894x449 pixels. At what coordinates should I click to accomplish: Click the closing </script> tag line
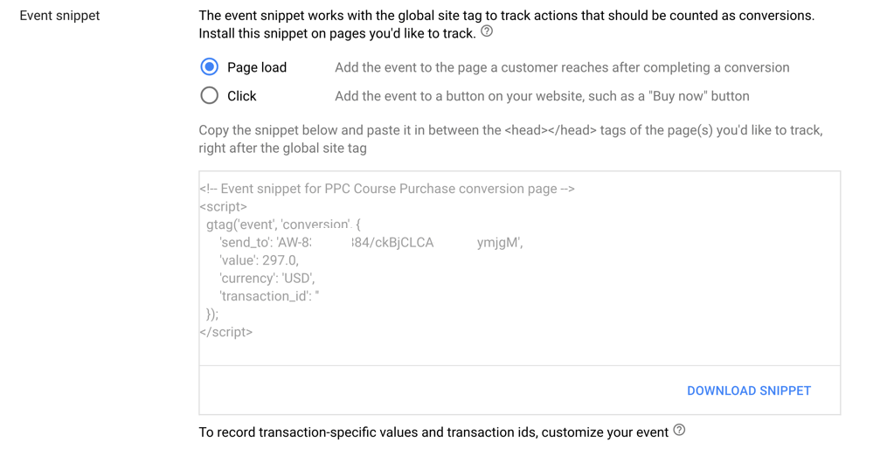tap(225, 332)
